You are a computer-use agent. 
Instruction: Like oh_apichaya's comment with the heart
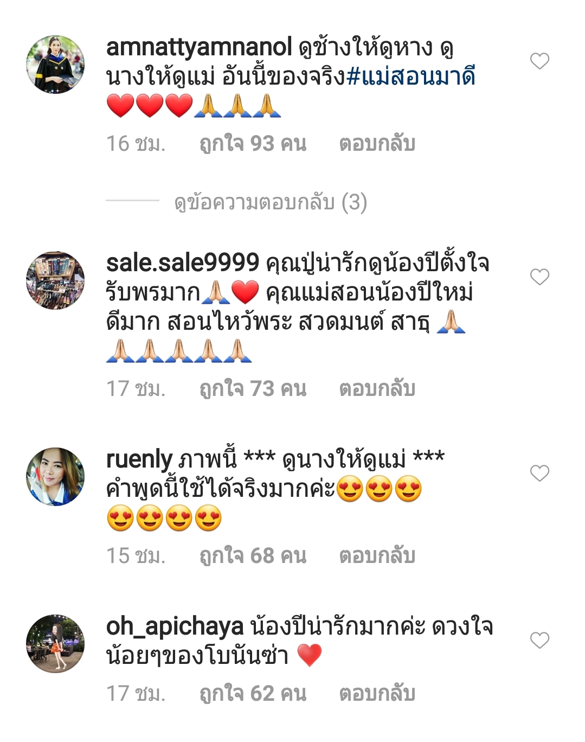pos(539,641)
